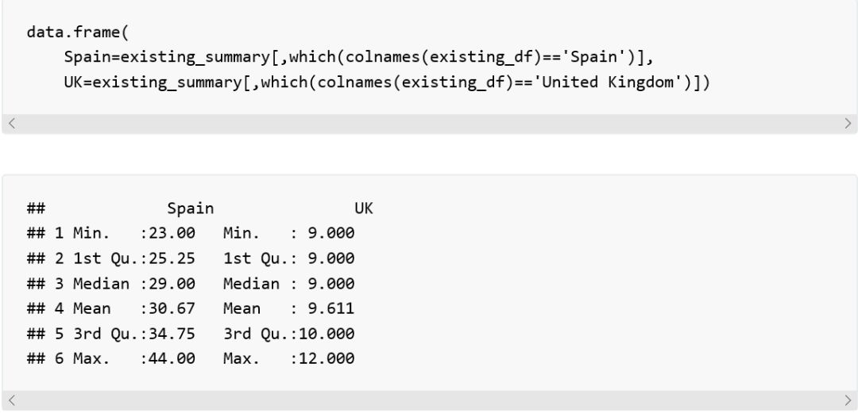The width and height of the screenshot is (858, 413).
Task: Click the output block's horizontal scrollbar track
Action: 429,400
